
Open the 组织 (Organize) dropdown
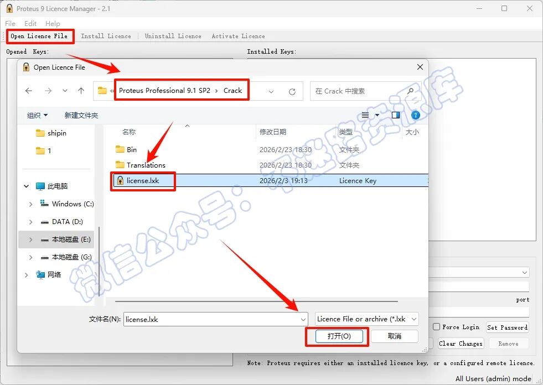(x=38, y=115)
